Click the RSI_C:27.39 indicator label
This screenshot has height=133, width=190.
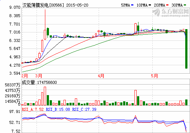click(x=84, y=109)
